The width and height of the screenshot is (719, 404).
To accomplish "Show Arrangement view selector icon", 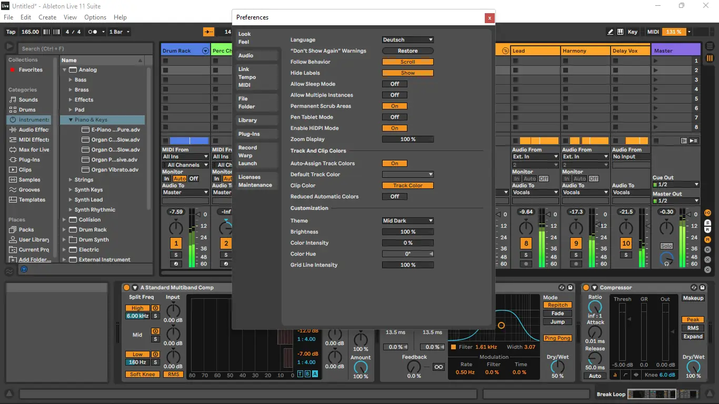I will pos(710,47).
